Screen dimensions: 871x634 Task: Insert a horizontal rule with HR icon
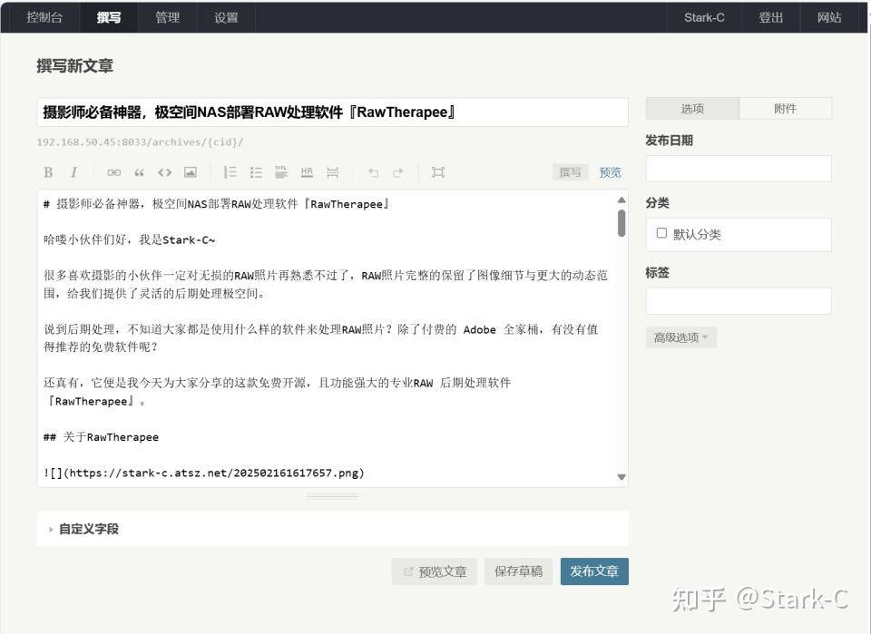coord(307,172)
